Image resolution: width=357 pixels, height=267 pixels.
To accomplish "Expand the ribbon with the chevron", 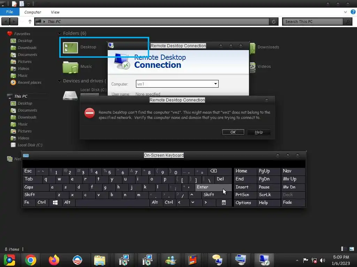I will [345, 12].
